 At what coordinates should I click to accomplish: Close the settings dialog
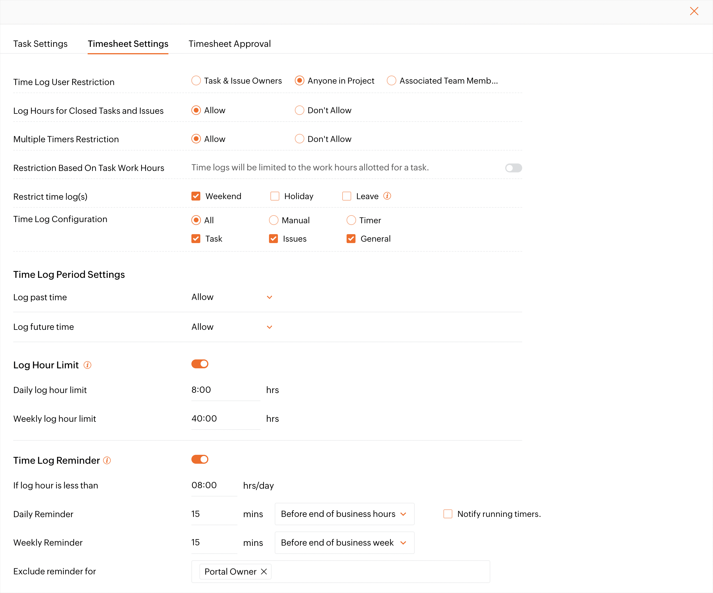(694, 11)
